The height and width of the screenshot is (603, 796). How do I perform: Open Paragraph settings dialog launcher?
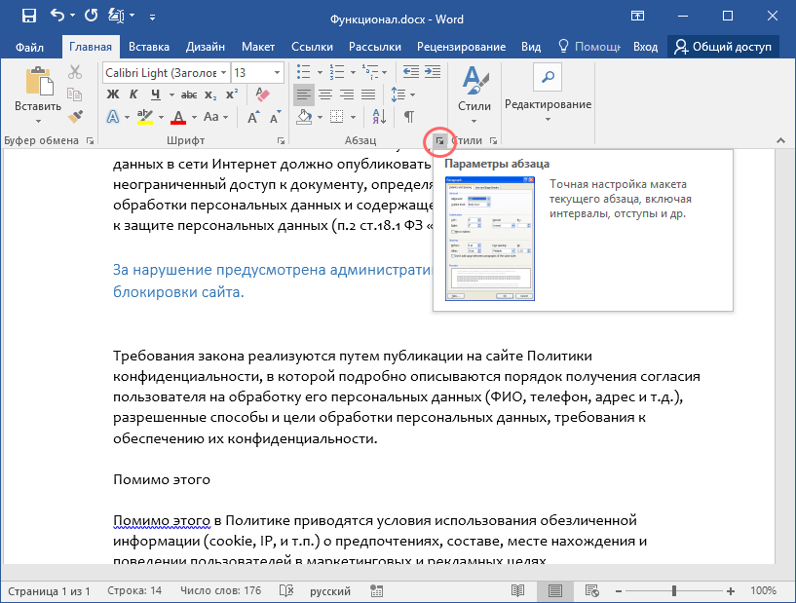point(440,141)
